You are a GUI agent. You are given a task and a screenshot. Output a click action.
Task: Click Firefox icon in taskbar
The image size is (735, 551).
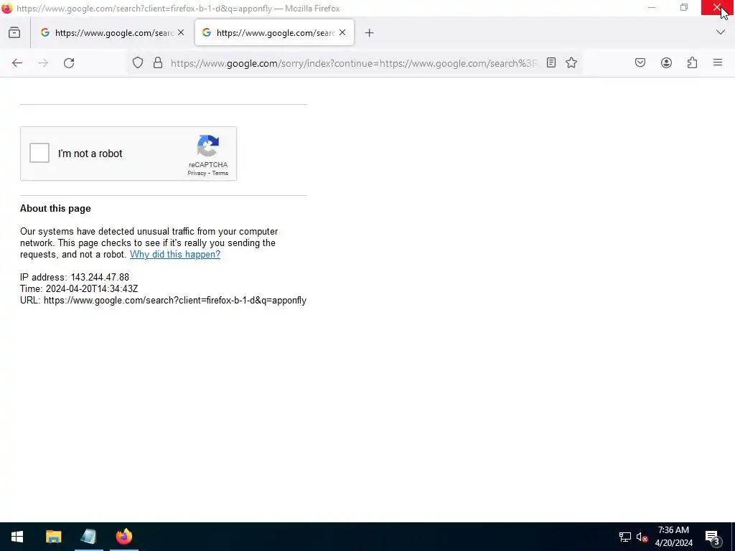[x=124, y=537]
